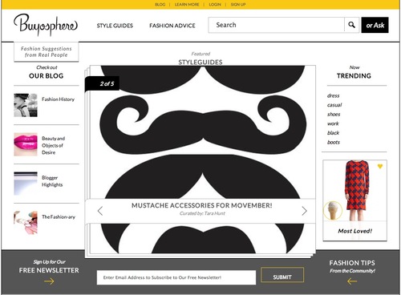This screenshot has height=295, width=401.
Task: Select trending tag 'work'
Action: (333, 123)
